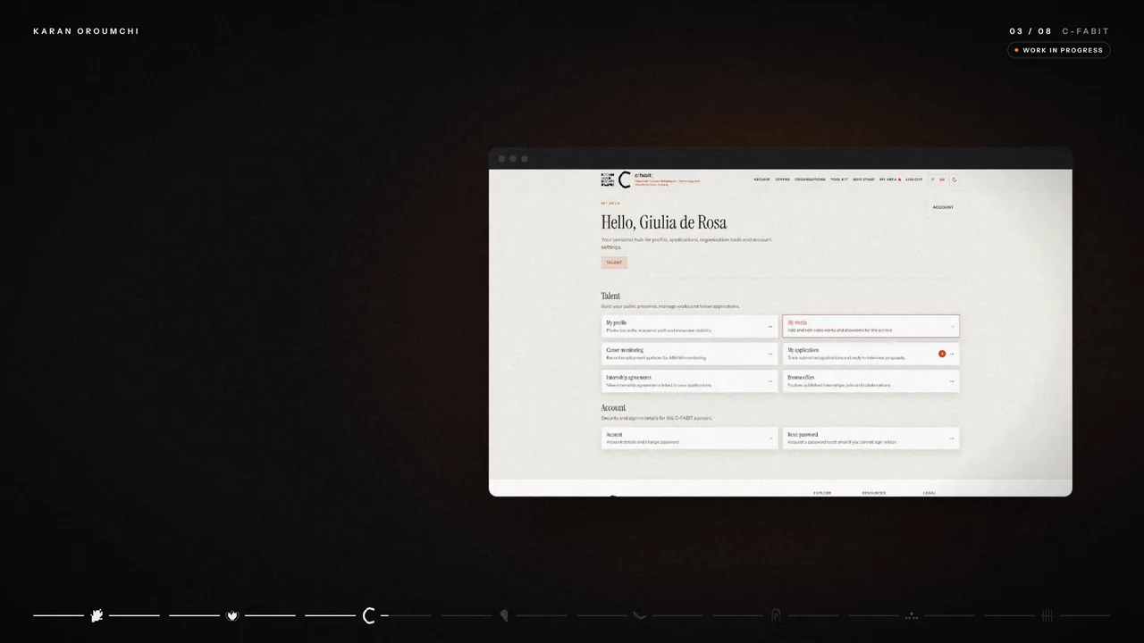Open the Browse offers card

point(871,381)
